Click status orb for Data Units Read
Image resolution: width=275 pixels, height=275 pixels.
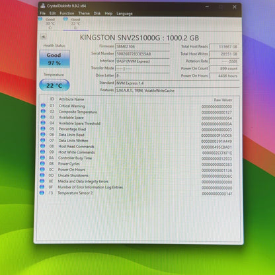click(x=43, y=134)
